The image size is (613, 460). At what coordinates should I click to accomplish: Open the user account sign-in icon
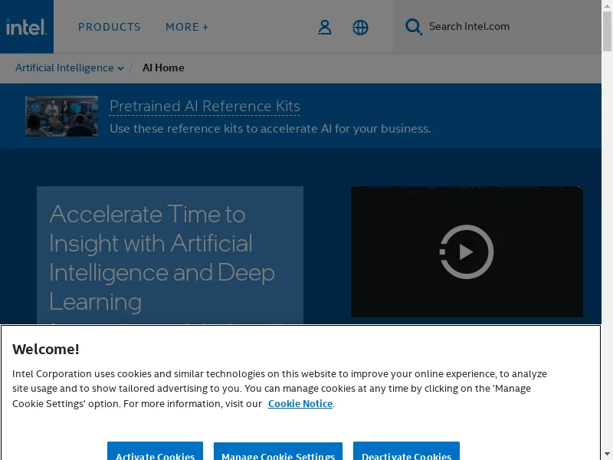(x=324, y=28)
